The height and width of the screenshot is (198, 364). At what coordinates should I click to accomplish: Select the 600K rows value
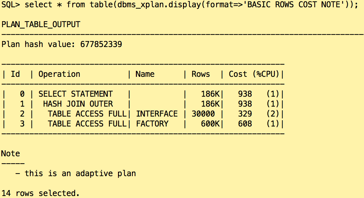click(210, 124)
